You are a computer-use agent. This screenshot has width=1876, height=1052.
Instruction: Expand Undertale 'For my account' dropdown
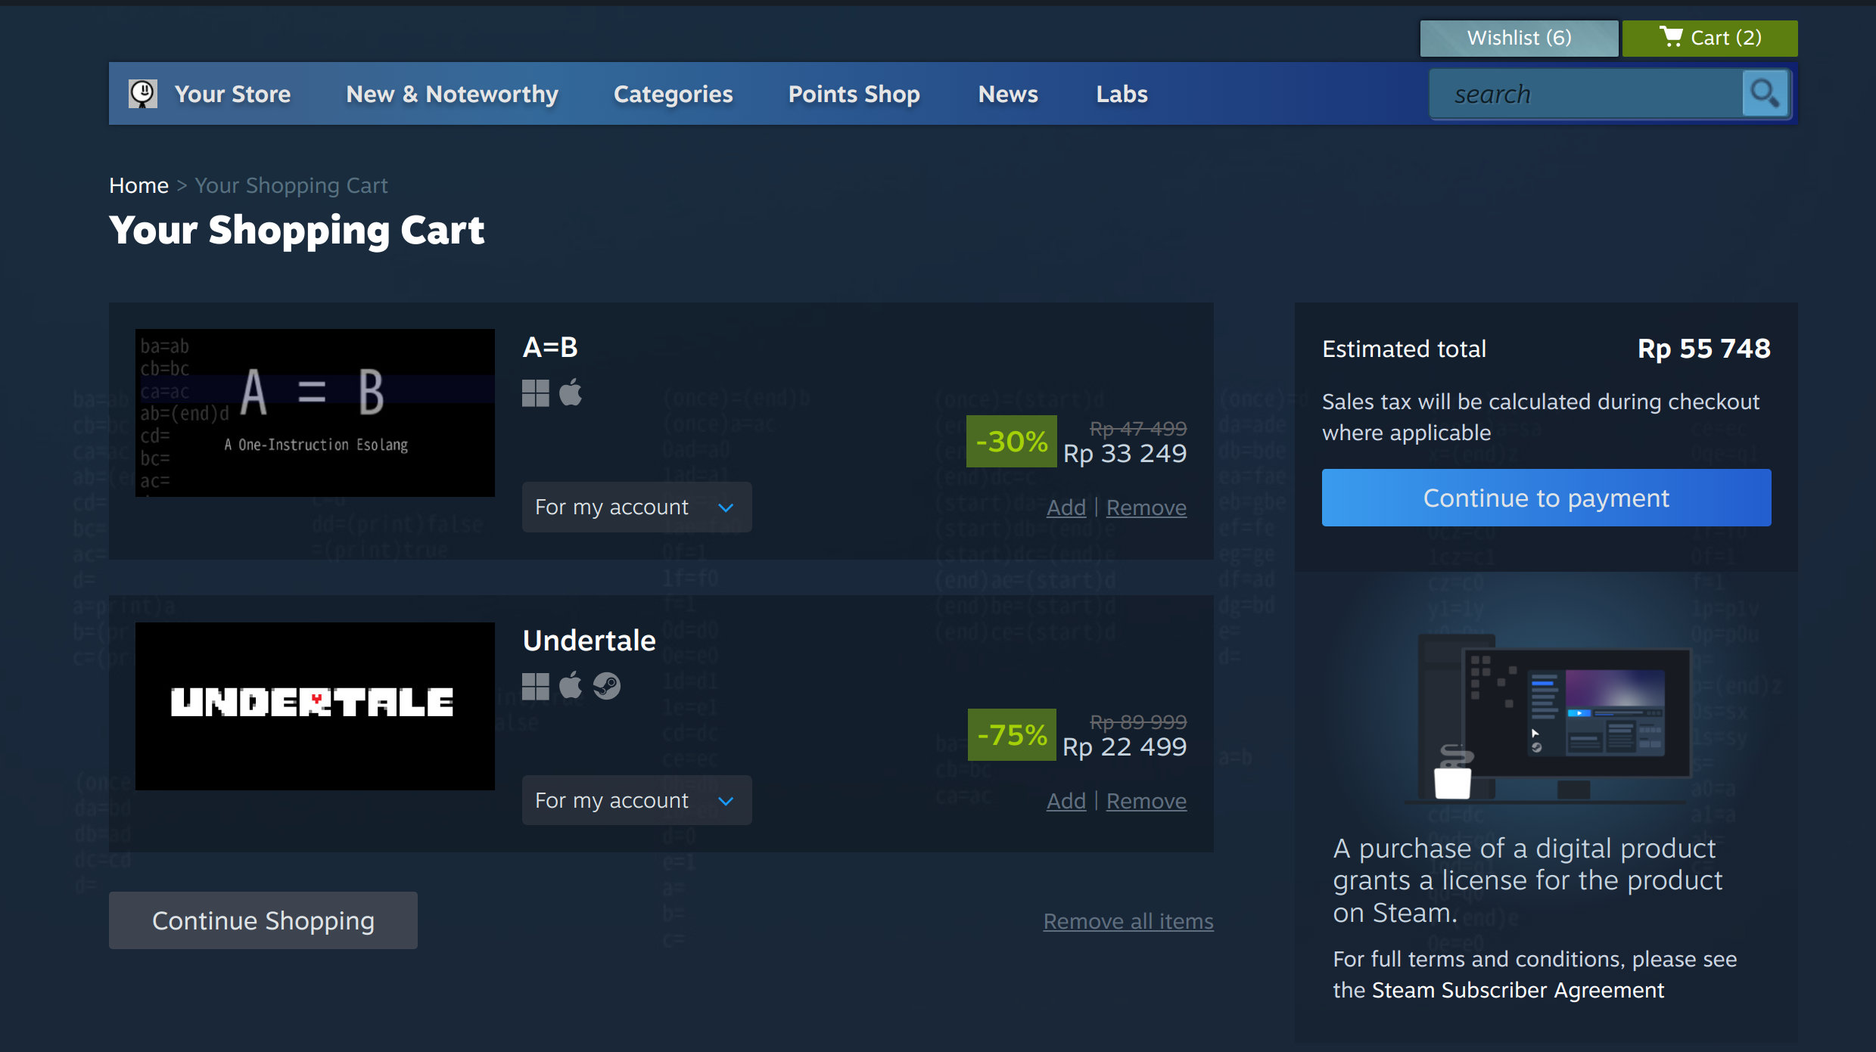click(636, 800)
